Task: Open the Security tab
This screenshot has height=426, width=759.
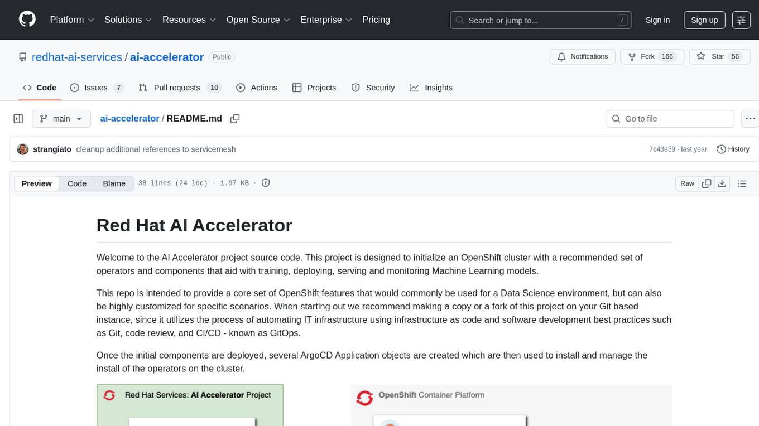Action: [373, 88]
